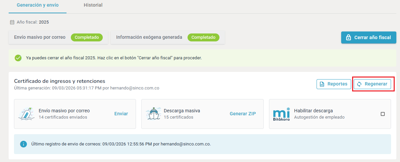Click the blue info icon in the banner
The height and width of the screenshot is (162, 400).
23,144
